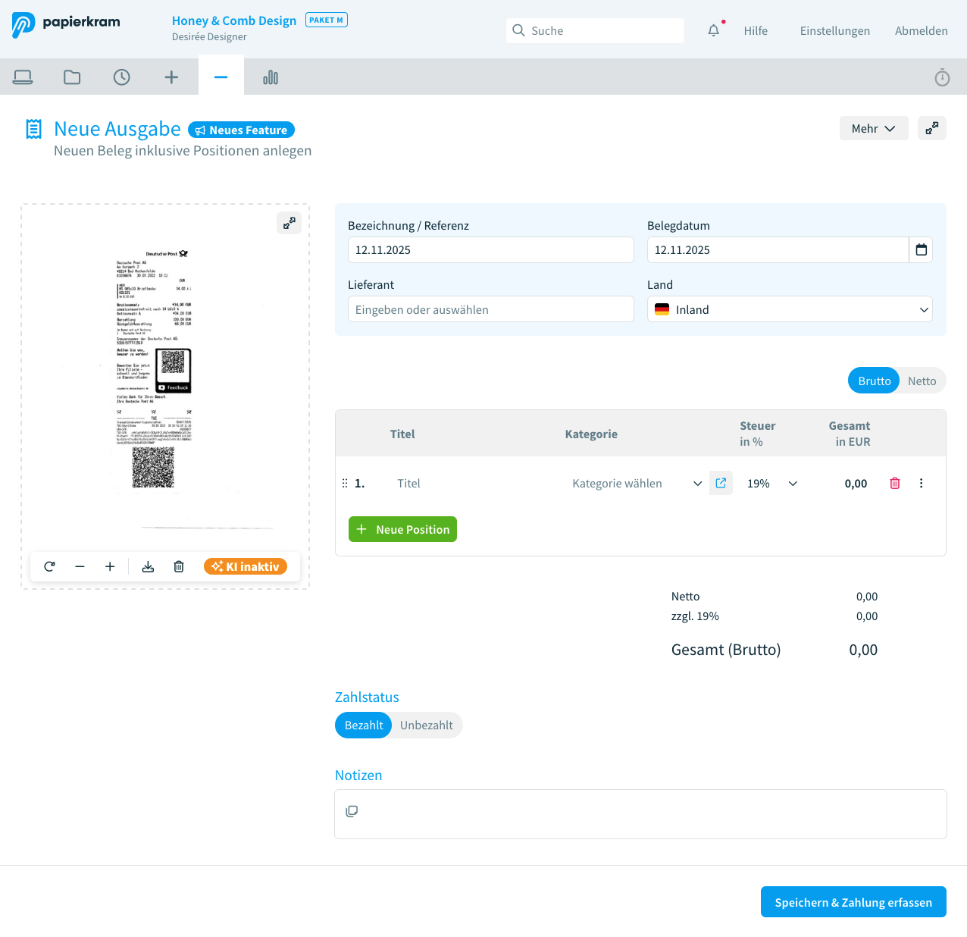The height and width of the screenshot is (937, 967).
Task: Open the Hilfe menu item
Action: coord(756,30)
